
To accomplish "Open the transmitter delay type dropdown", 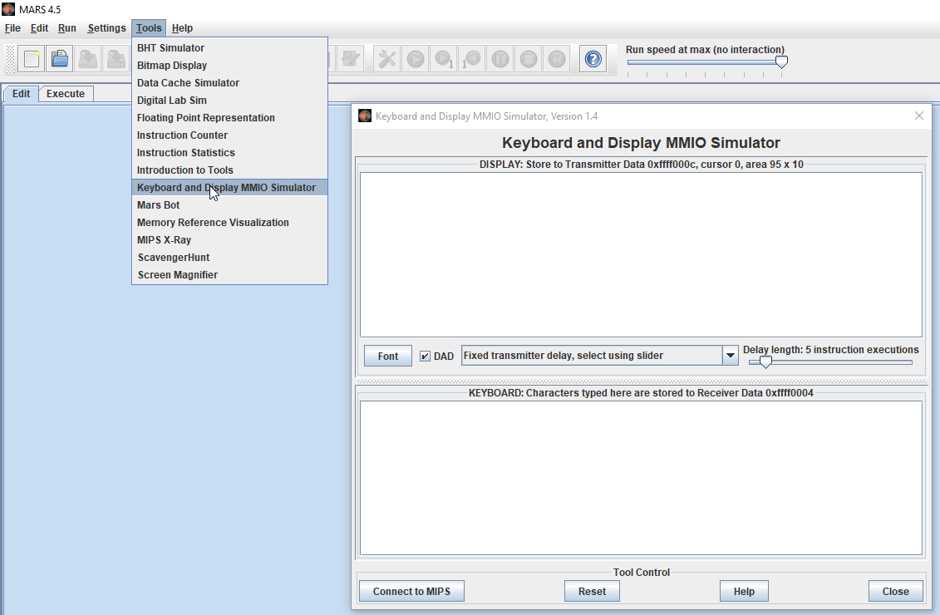I will [731, 356].
